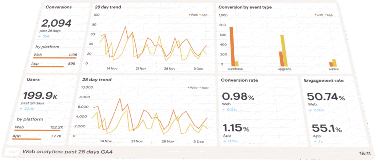The height and width of the screenshot is (160, 376).
Task: Toggle App series in Conversions trend legend
Action: (x=203, y=15)
